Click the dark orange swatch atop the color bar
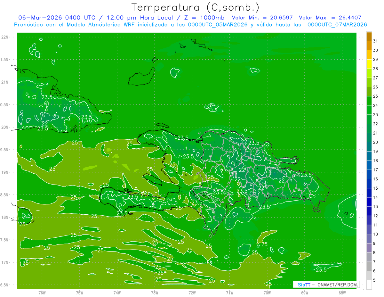The height and width of the screenshot is (297, 384). tap(369, 37)
